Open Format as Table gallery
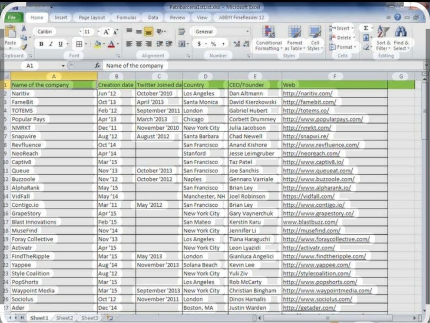This screenshot has height=323, width=430. (295, 38)
